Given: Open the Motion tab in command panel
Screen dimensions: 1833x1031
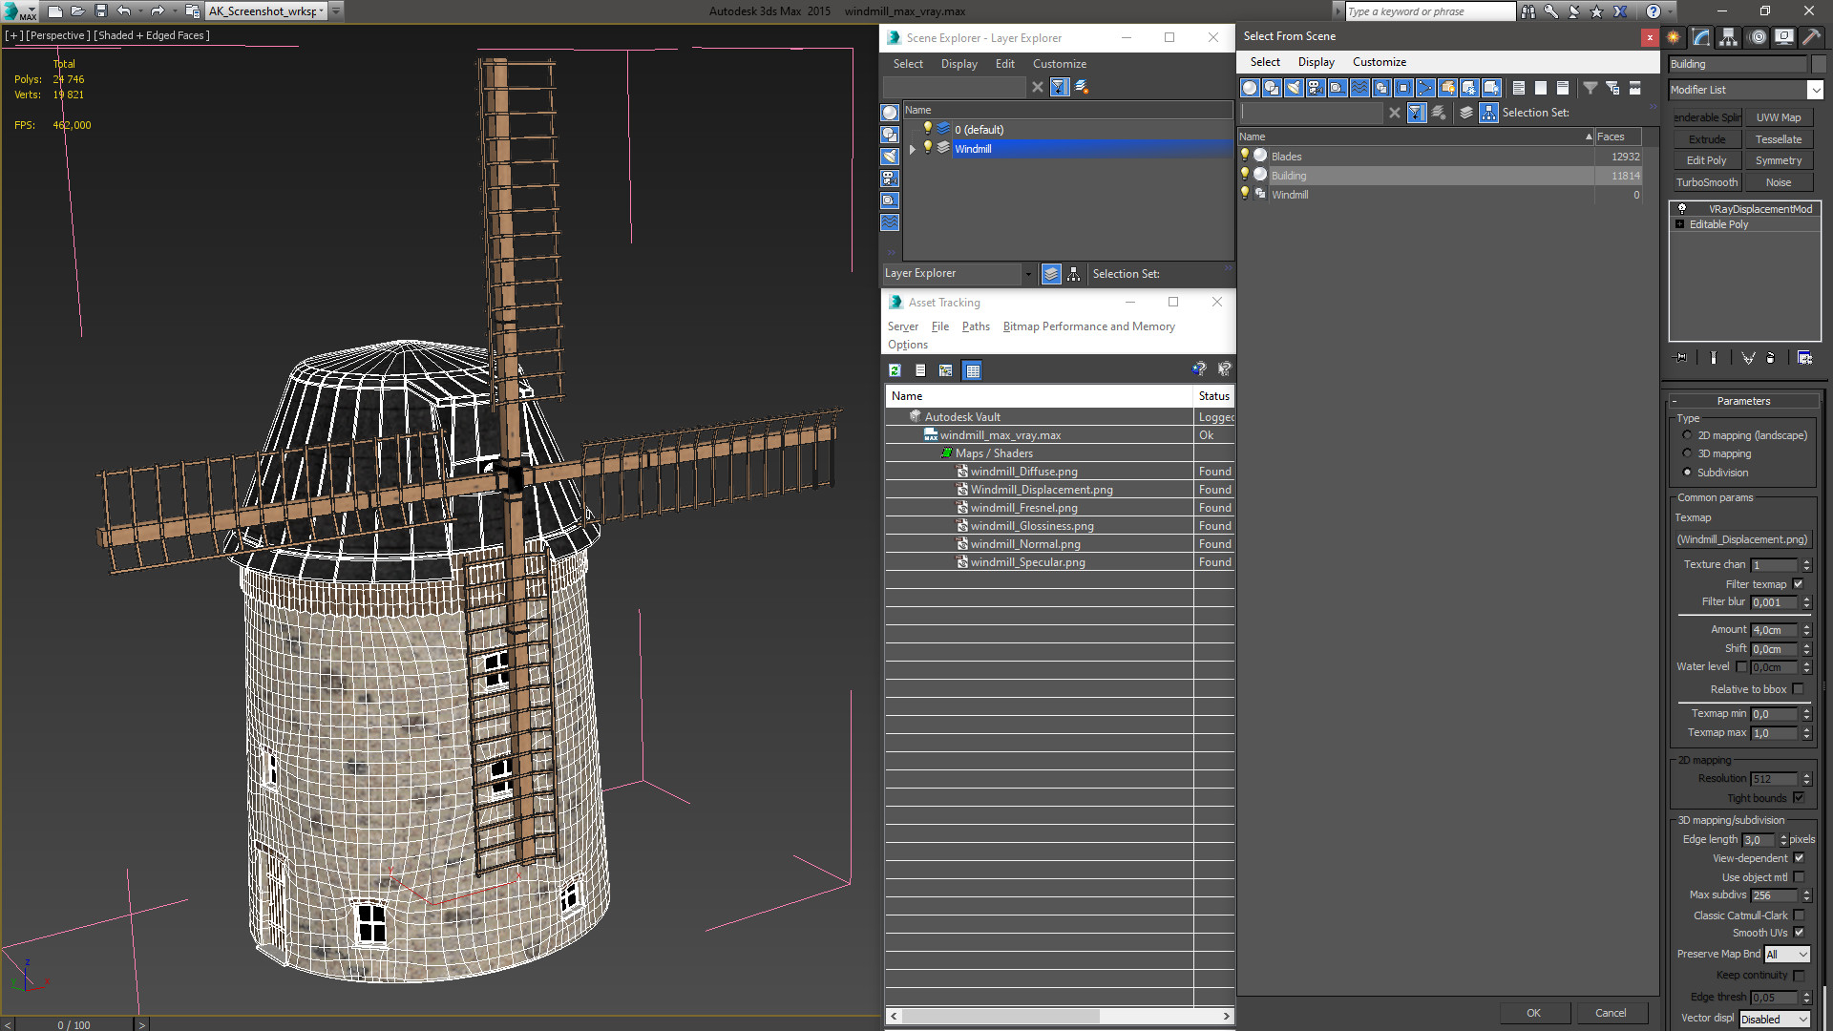Looking at the screenshot, I should point(1758,37).
